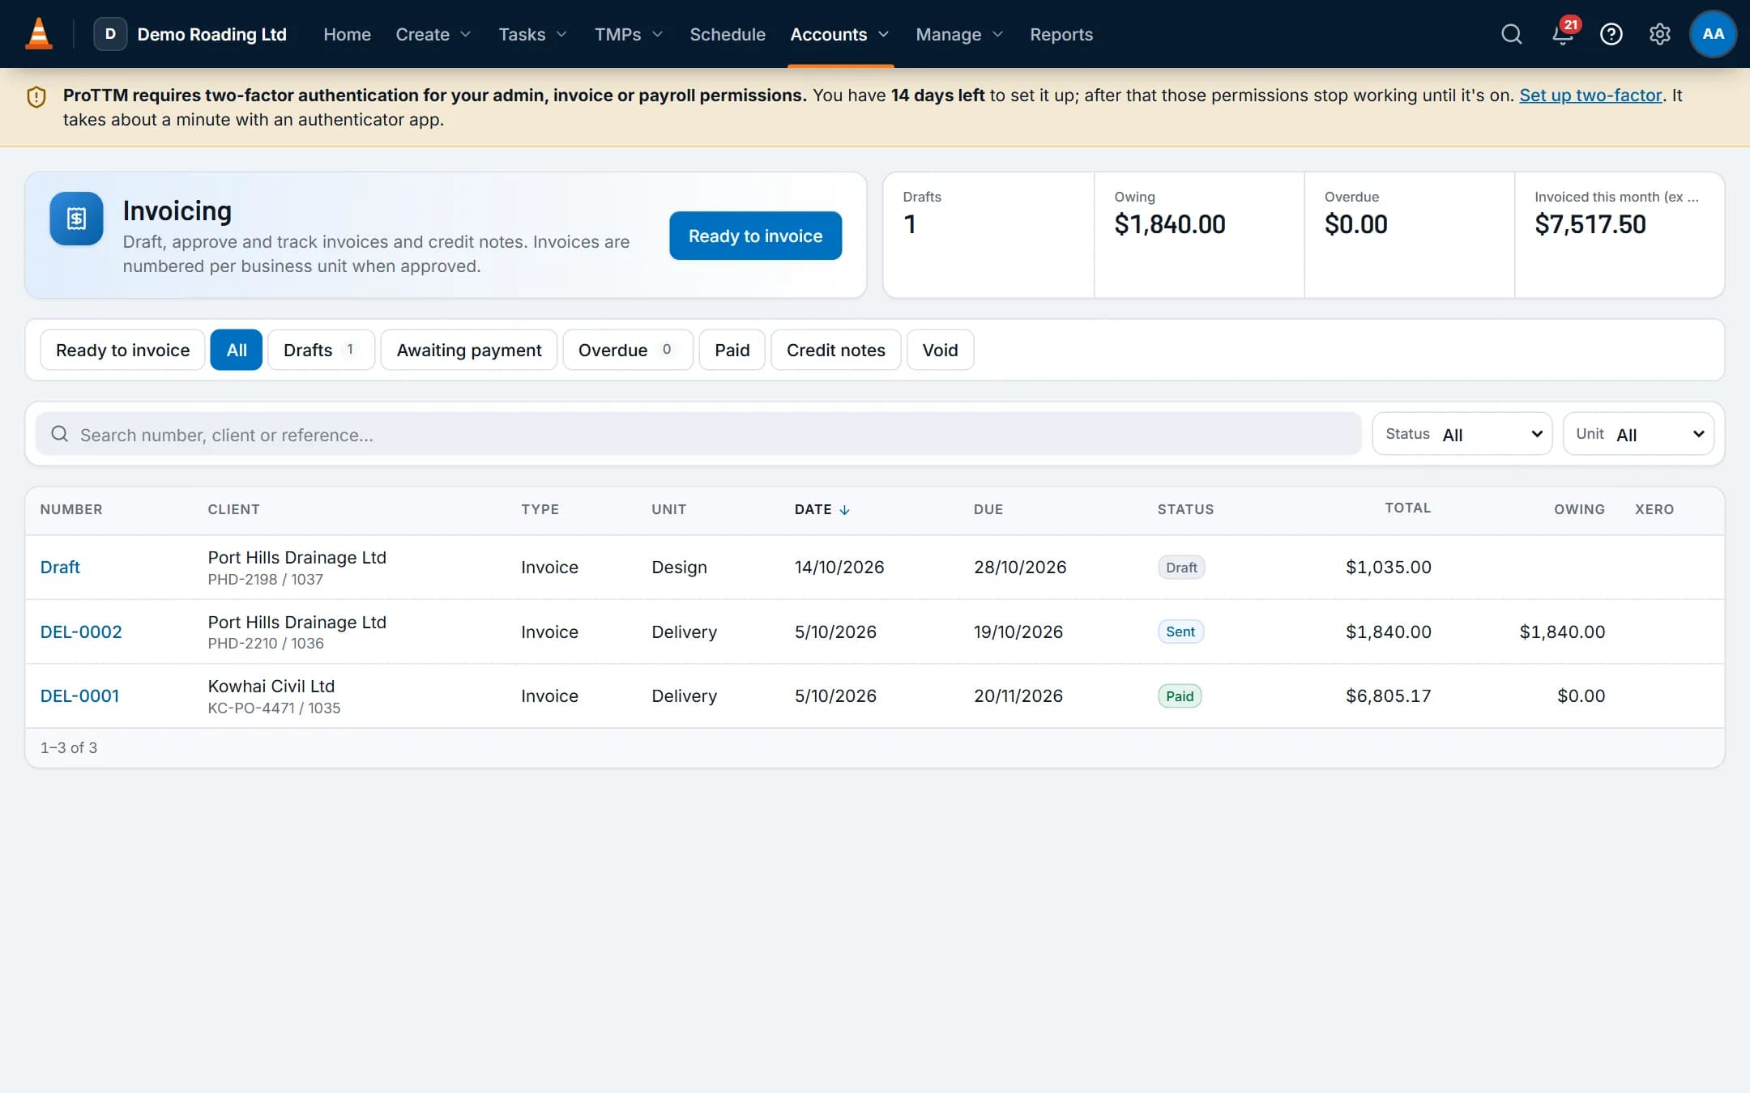
Task: Open the AA user avatar menu
Action: pos(1713,34)
